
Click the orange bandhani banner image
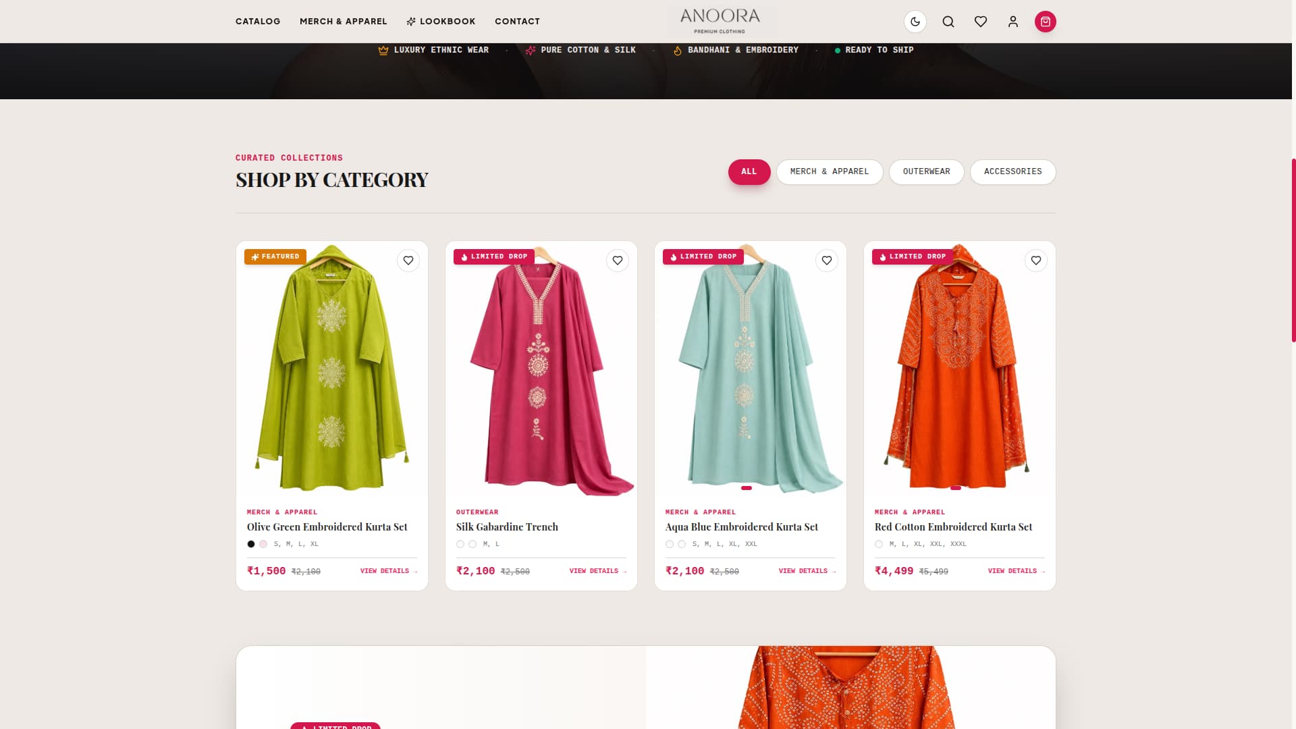(850, 687)
